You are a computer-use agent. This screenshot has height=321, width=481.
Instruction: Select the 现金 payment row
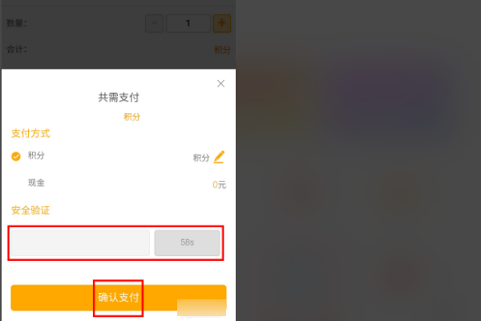point(119,184)
